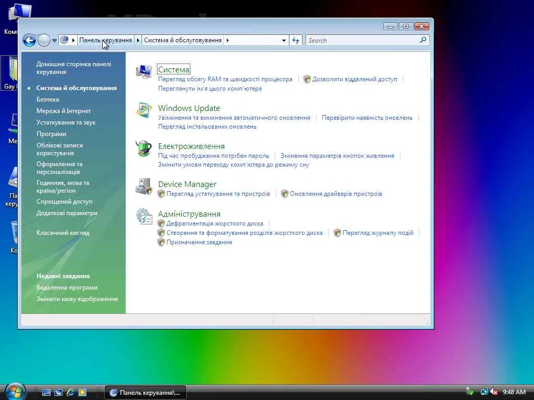Refresh the address bar with the refresh icon
Image resolution: width=534 pixels, height=400 pixels.
coord(296,41)
